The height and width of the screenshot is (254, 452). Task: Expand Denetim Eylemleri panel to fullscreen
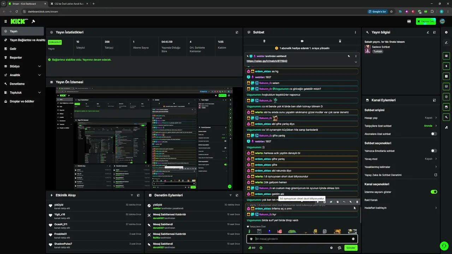click(237, 195)
